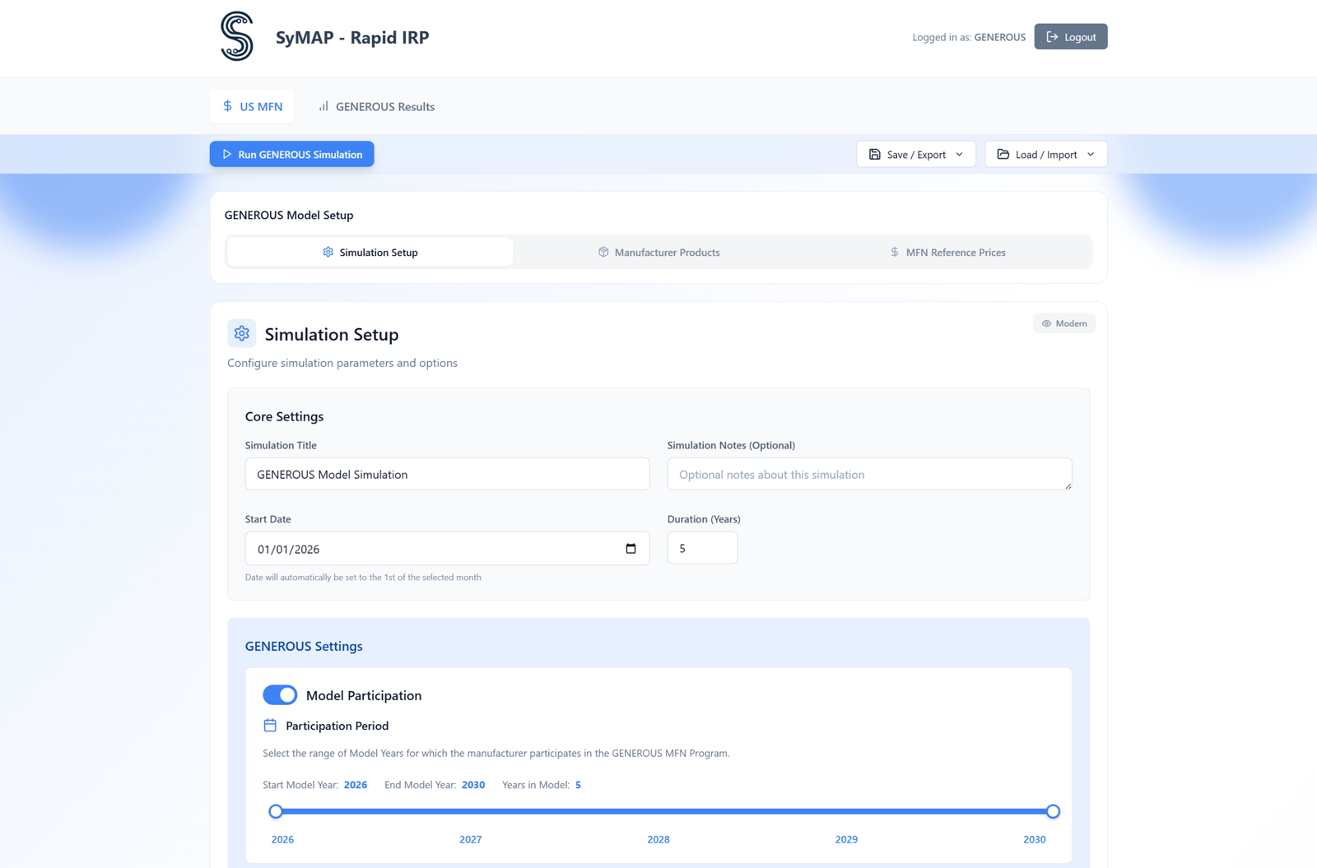Click the bar chart icon beside GENEROUS Results

(323, 106)
